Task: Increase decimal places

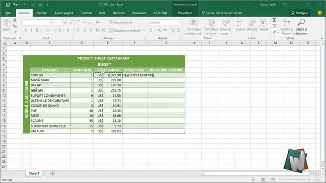Action: 173,30
